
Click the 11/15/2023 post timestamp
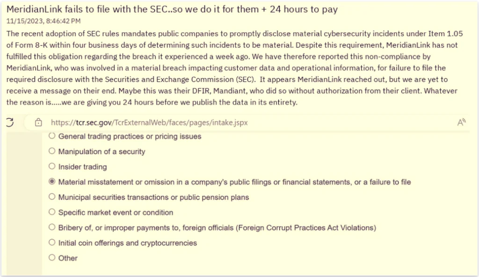[44, 21]
